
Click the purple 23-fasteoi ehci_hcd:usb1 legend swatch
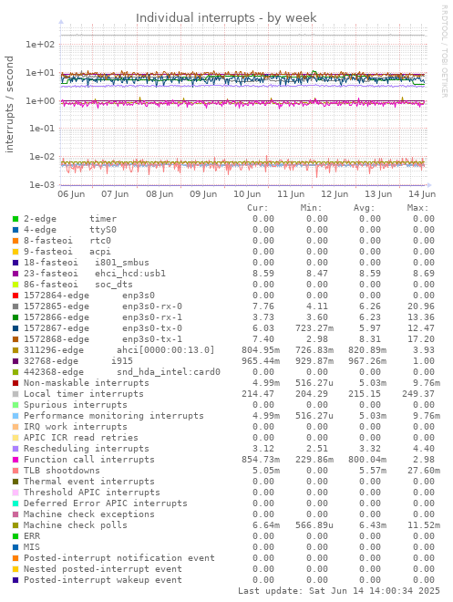click(15, 274)
